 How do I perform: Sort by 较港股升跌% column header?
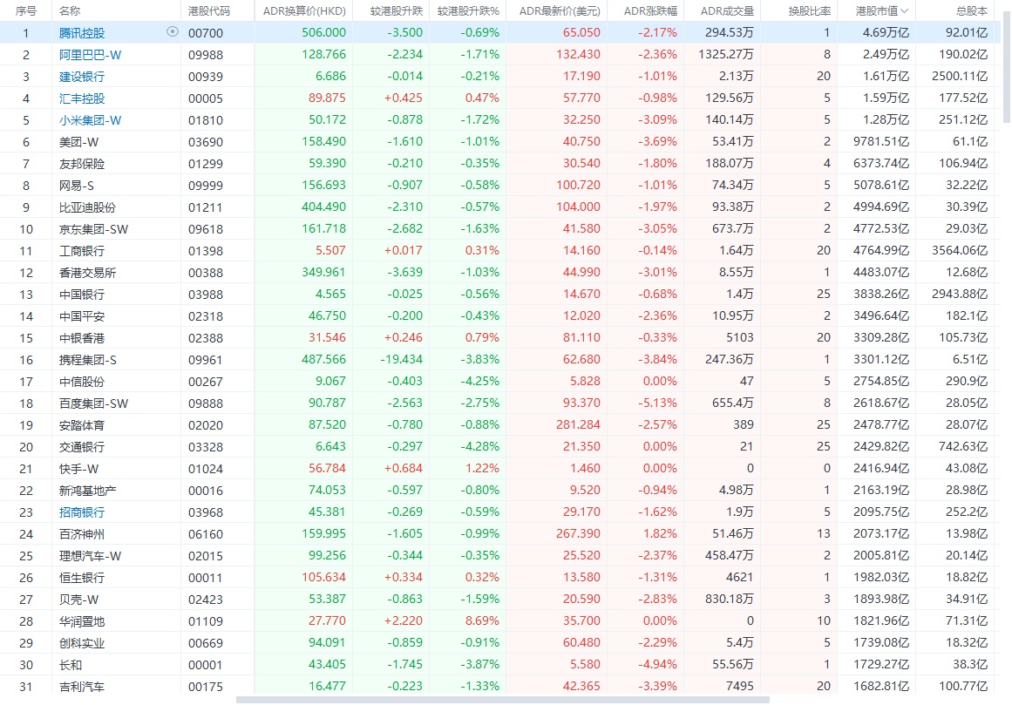click(x=468, y=11)
